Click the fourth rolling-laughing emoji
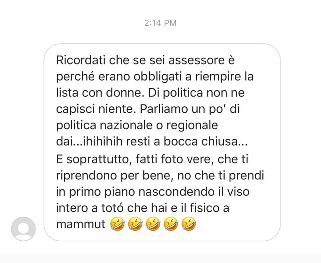 171,224
